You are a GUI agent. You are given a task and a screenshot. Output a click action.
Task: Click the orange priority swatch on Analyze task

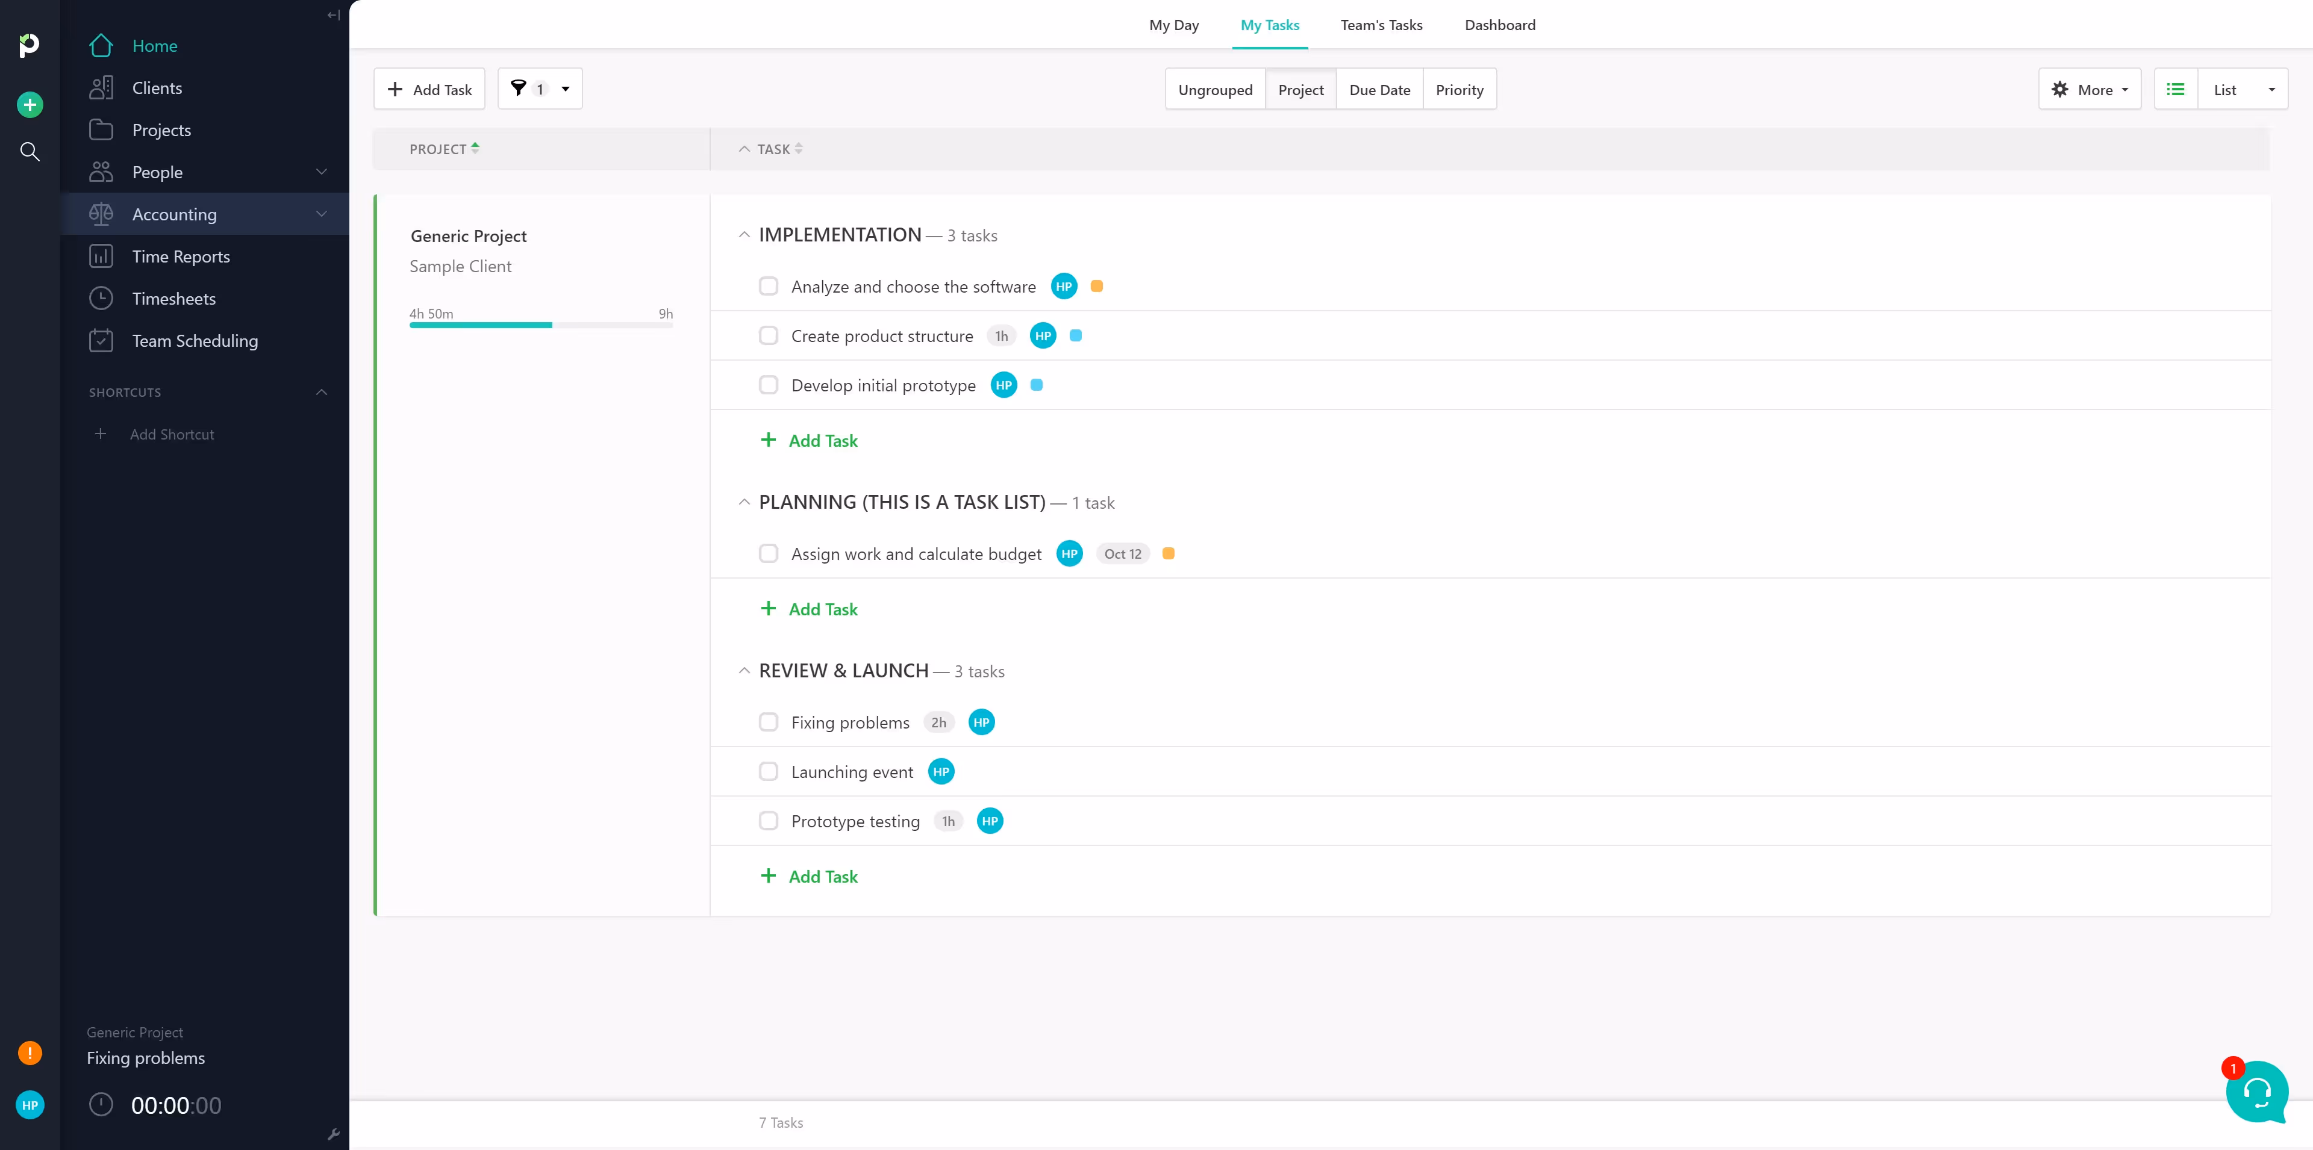tap(1096, 287)
